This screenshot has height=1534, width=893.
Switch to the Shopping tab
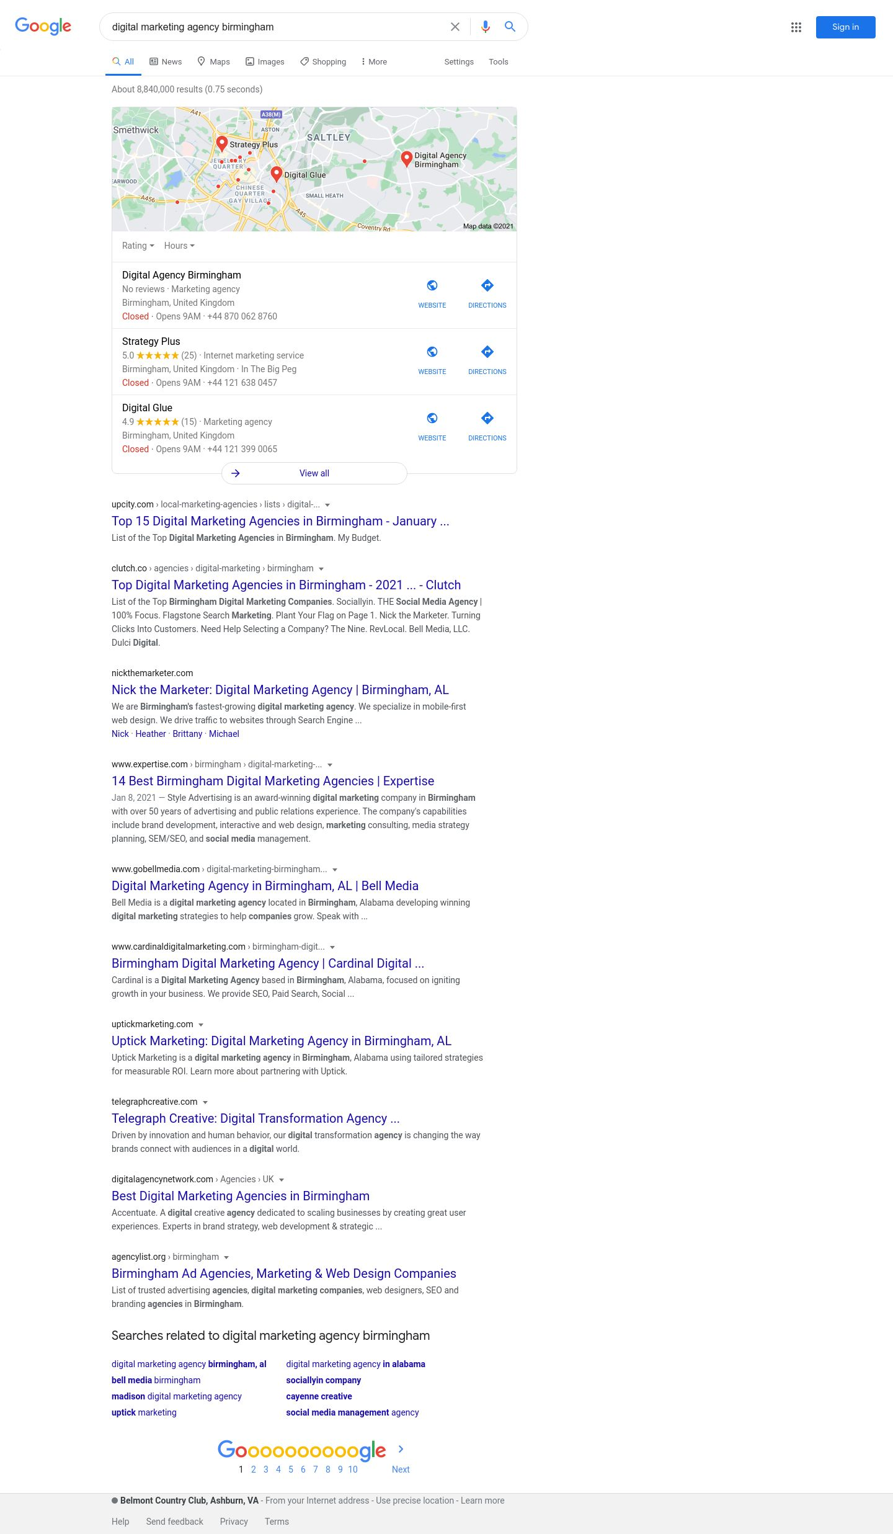tap(323, 61)
